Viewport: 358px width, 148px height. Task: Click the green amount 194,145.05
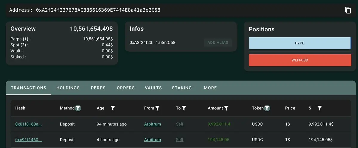219,140
